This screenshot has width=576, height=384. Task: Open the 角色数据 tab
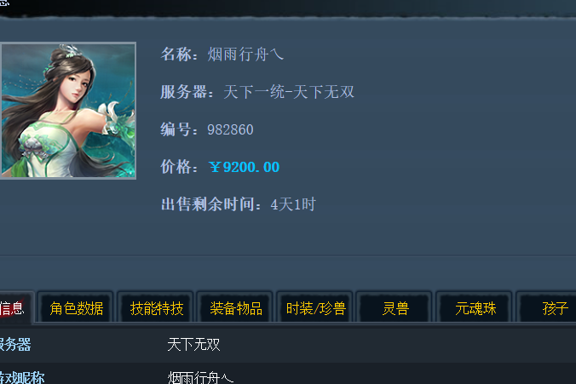point(77,308)
